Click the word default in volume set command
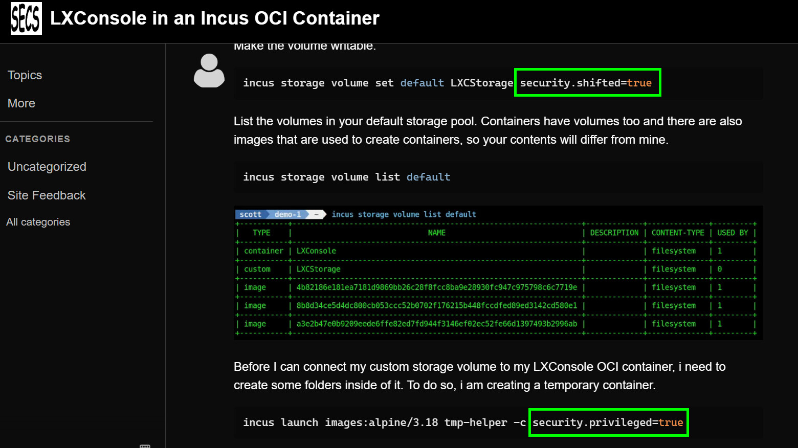Screen dimensions: 798x448 tap(422, 83)
